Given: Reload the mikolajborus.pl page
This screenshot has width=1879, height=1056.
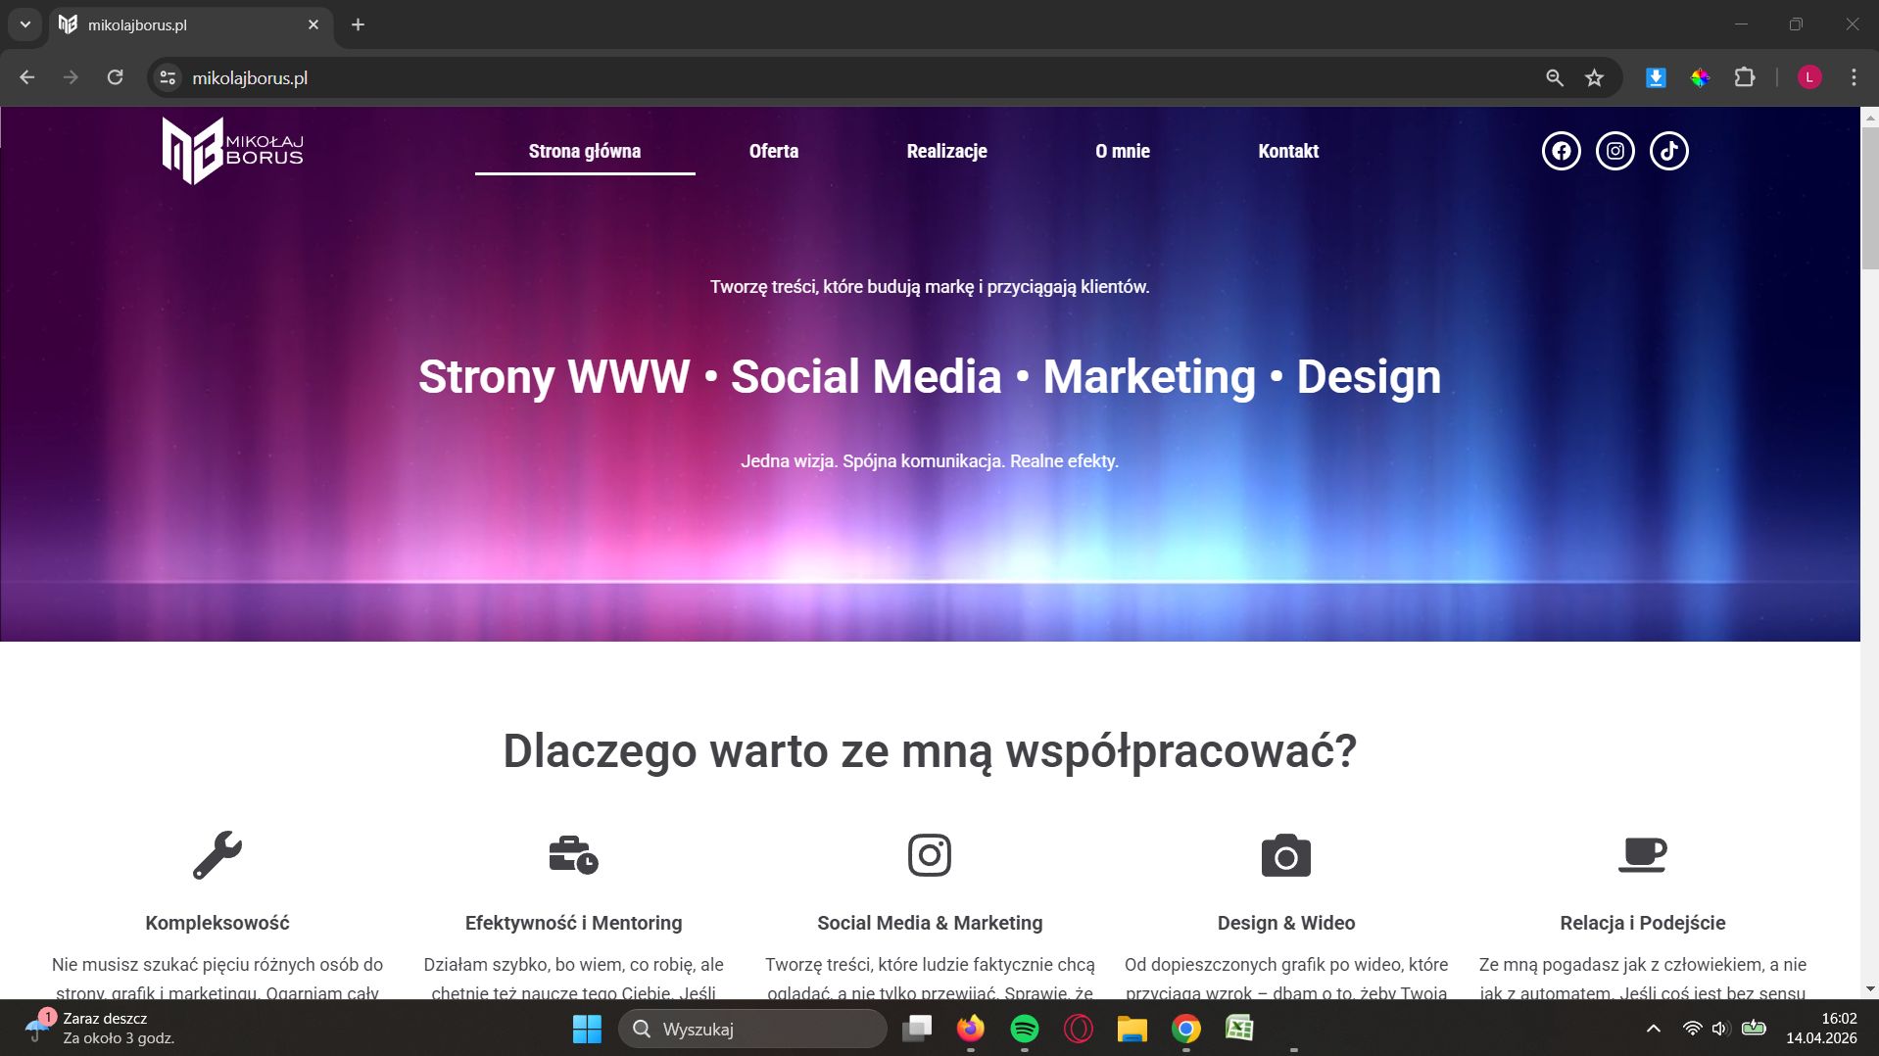Looking at the screenshot, I should pyautogui.click(x=115, y=77).
